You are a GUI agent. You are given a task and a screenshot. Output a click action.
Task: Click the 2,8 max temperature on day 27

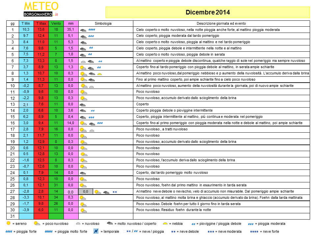pos(41,191)
